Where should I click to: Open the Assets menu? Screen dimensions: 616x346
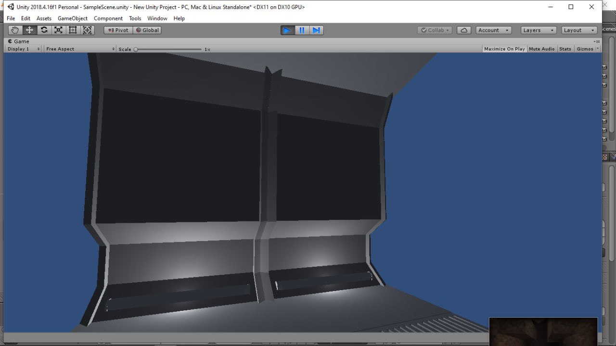[44, 18]
